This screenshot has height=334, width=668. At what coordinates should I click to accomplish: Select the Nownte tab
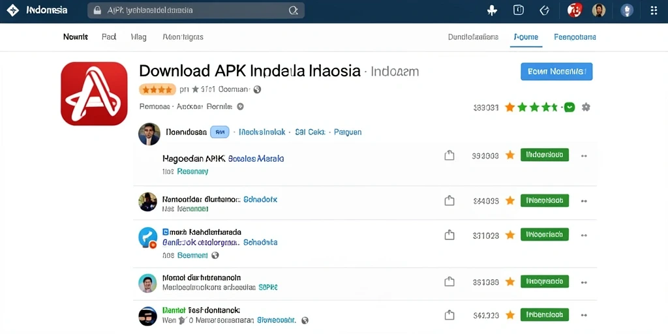click(76, 37)
